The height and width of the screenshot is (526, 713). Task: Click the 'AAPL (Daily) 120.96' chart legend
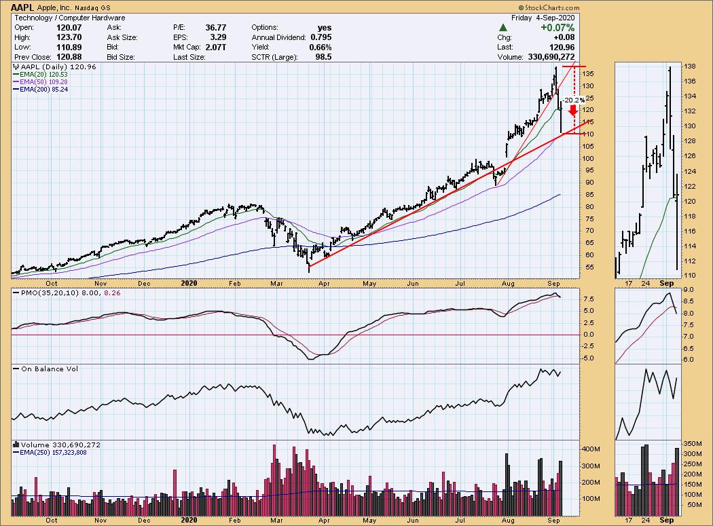[58, 67]
